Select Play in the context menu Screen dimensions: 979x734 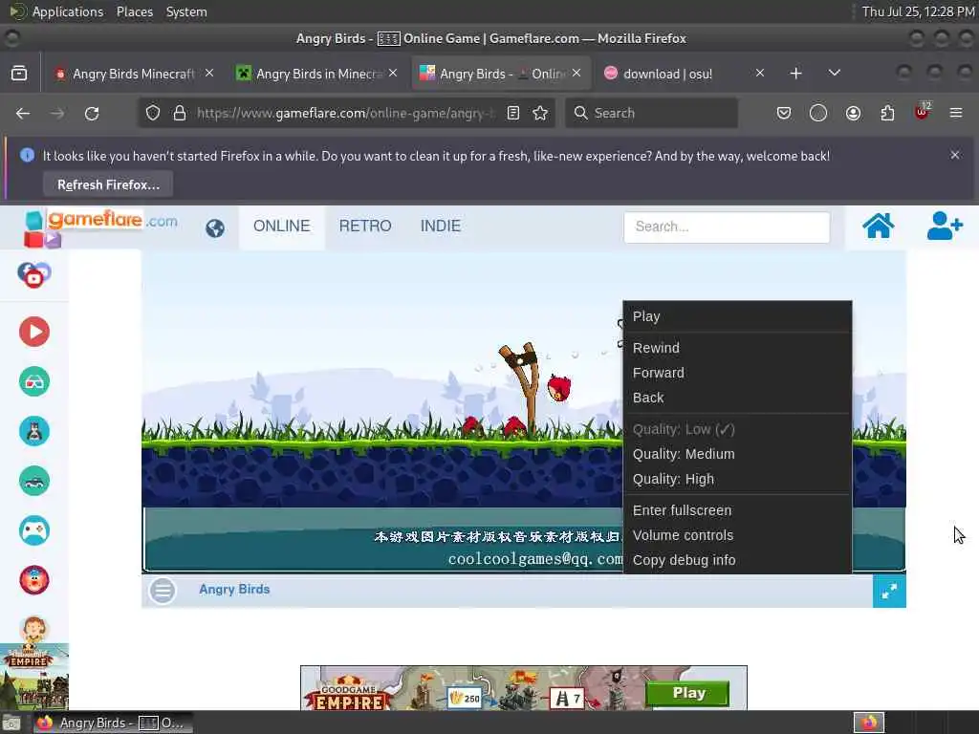point(737,316)
